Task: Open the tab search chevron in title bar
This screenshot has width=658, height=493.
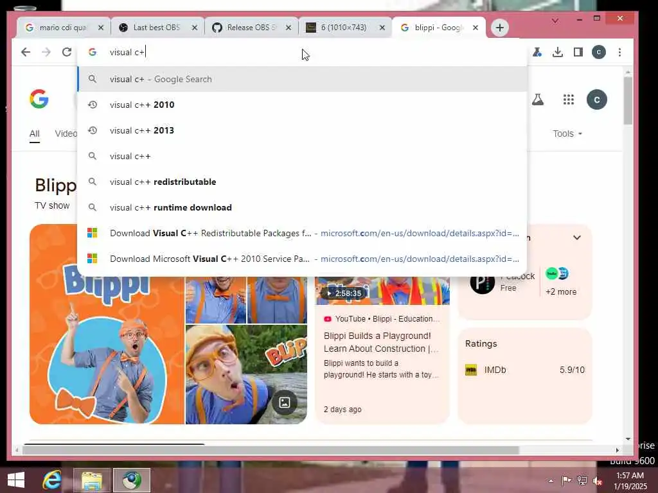Action: tap(555, 21)
